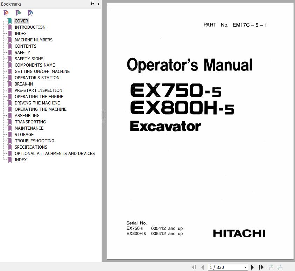The width and height of the screenshot is (295, 271).
Task: Go to OPERATING THE ENGINE bookmark
Action: click(x=39, y=97)
